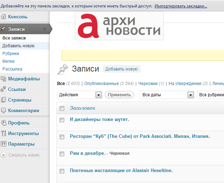Image resolution: width=224 pixels, height=183 pixels.
Task: Open the Консоль menu item
Action: (x=18, y=17)
